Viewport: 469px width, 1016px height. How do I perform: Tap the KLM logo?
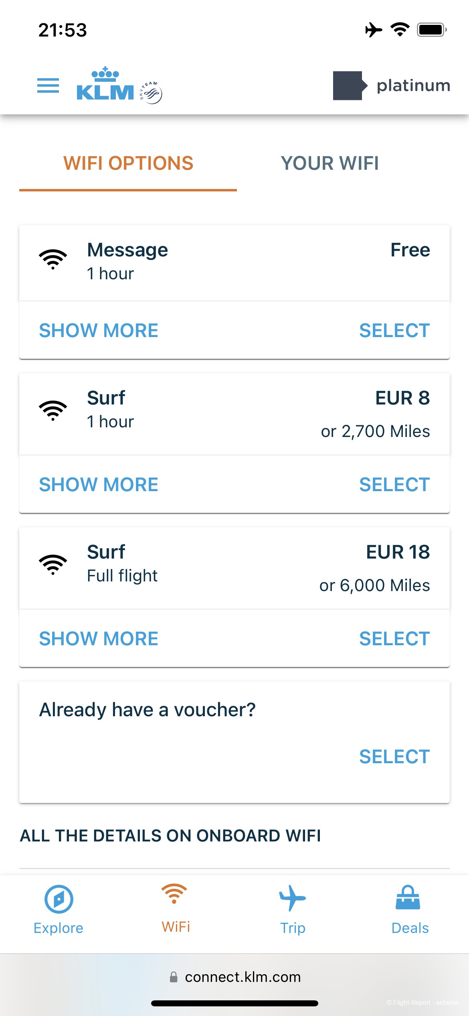[x=105, y=83]
